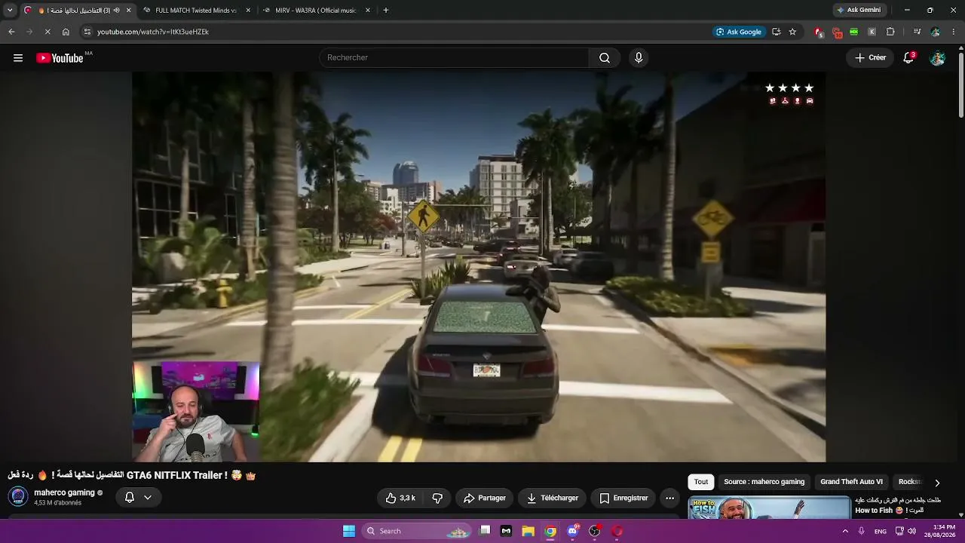965x543 pixels.
Task: Open a new browser tab
Action: (x=386, y=11)
